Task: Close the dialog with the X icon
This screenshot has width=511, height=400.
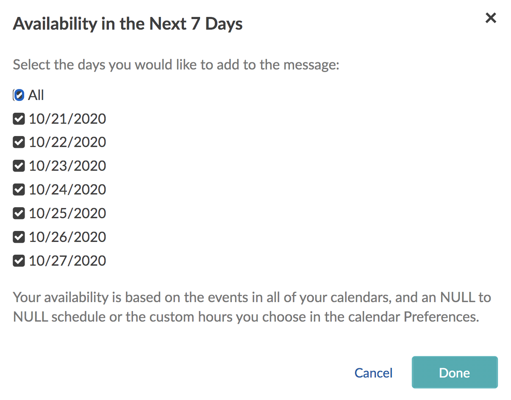Action: (490, 18)
